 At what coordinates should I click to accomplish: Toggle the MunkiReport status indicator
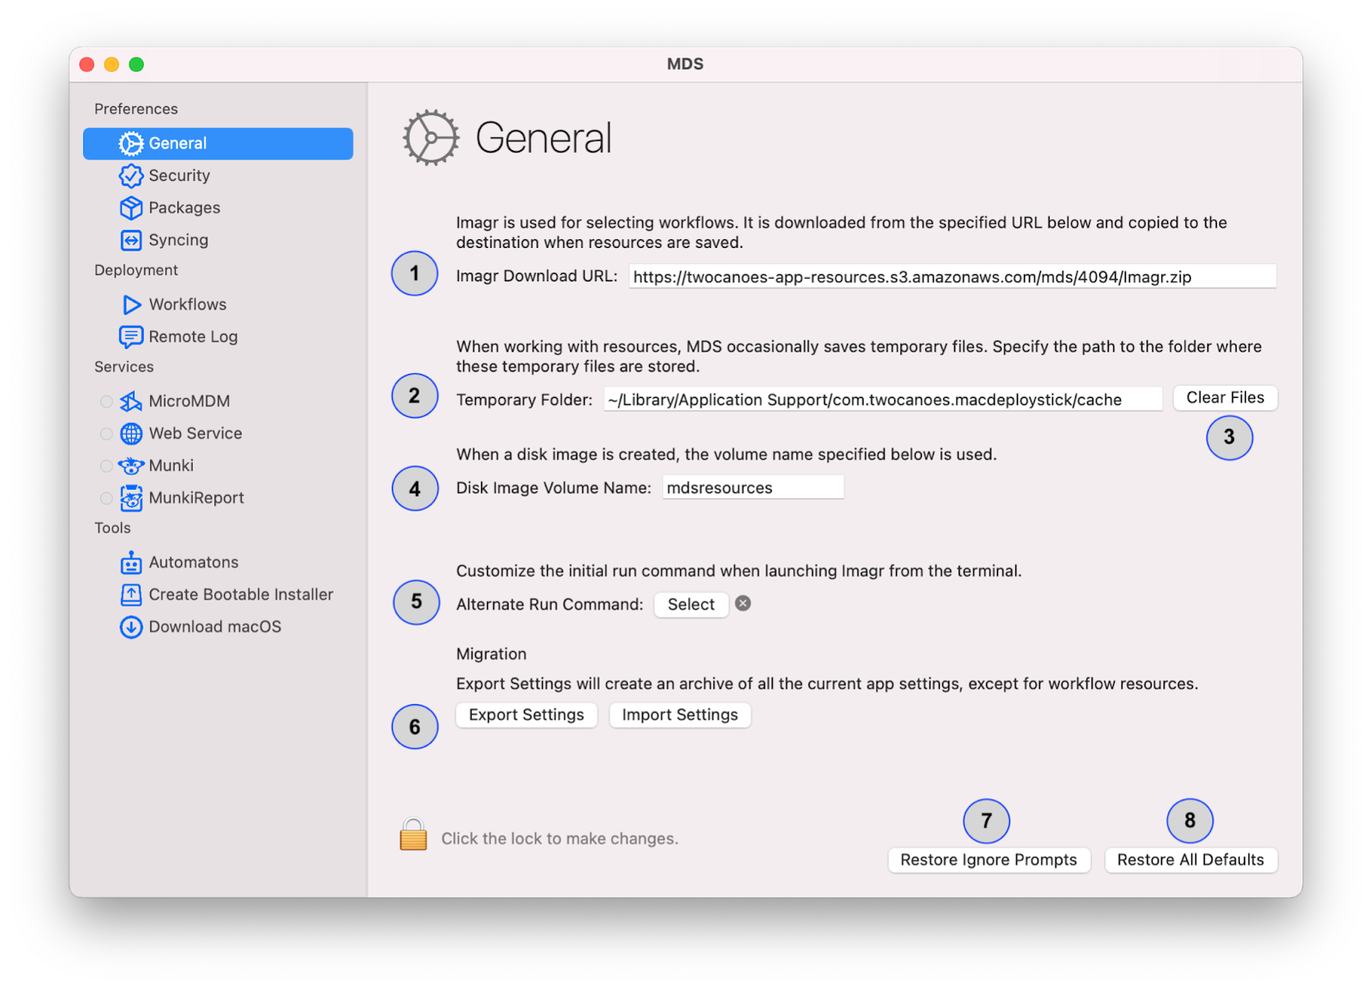[106, 498]
